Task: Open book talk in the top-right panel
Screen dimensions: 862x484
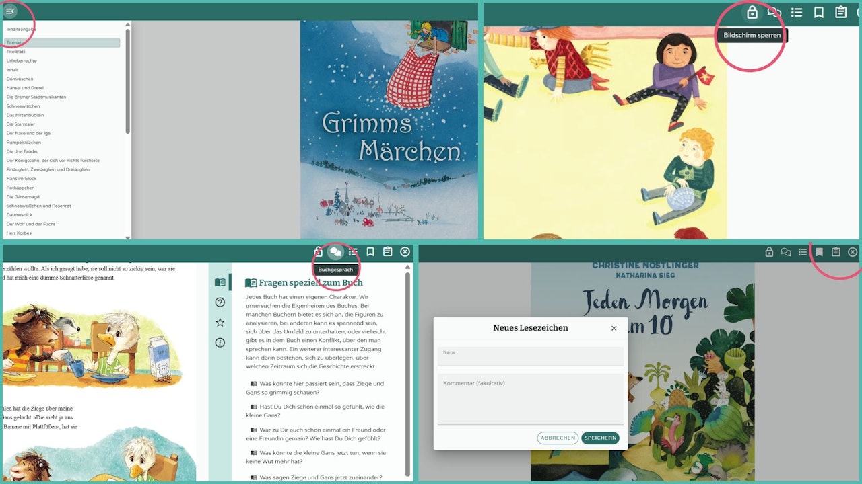Action: tap(774, 13)
